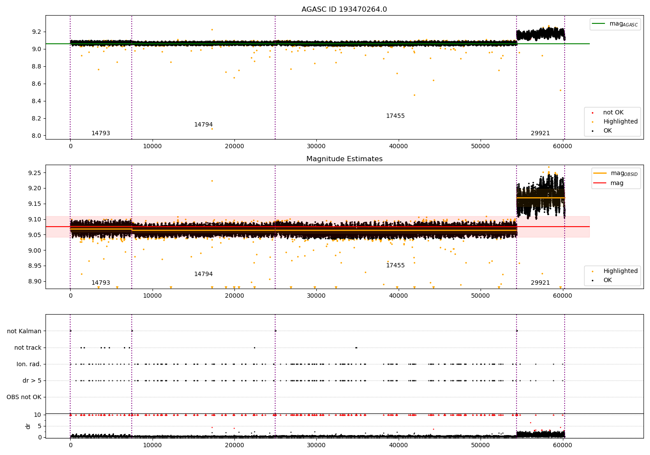Click the orange mag OBSID legend line sample

click(600, 173)
